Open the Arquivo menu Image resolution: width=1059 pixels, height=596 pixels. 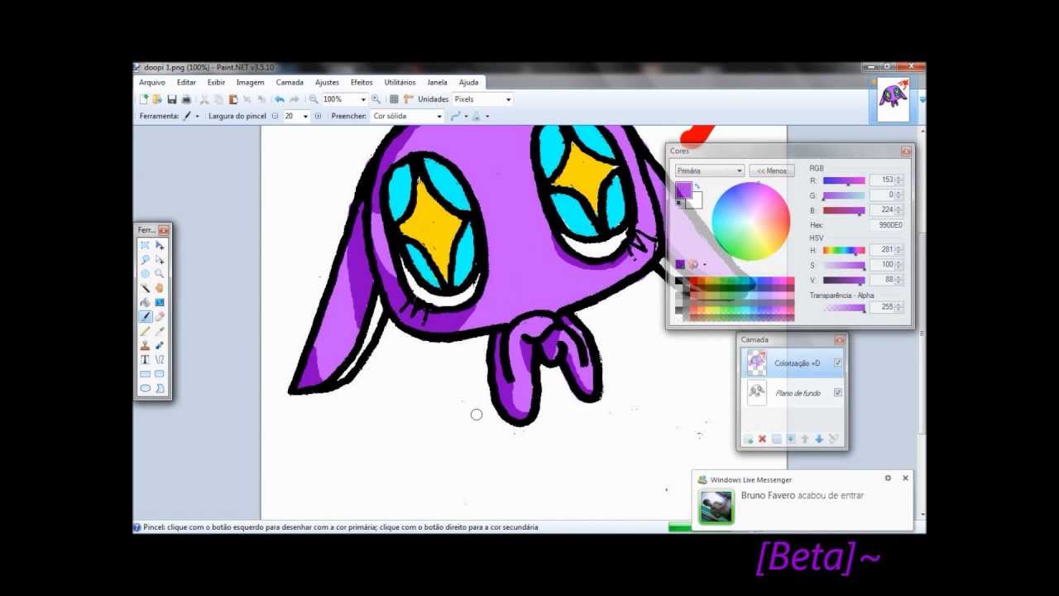[x=152, y=83]
